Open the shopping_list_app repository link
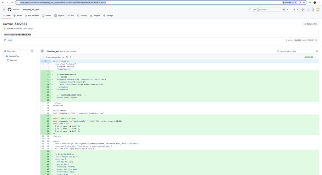The image size is (322, 175). click(31, 10)
